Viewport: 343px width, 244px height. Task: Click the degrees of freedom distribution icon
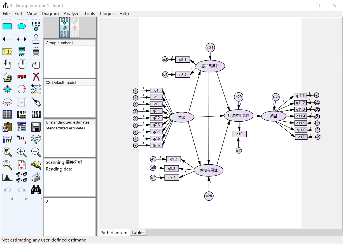[7, 177]
